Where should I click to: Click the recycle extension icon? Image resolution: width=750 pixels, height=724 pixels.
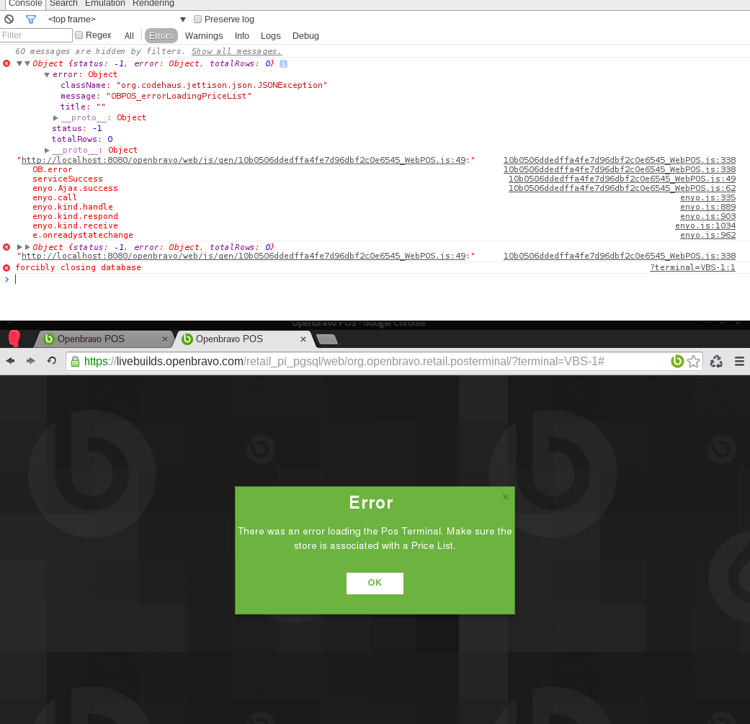tap(716, 362)
